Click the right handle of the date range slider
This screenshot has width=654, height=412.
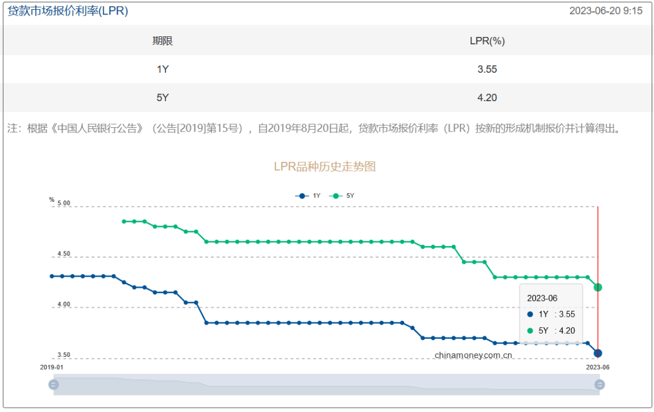599,385
